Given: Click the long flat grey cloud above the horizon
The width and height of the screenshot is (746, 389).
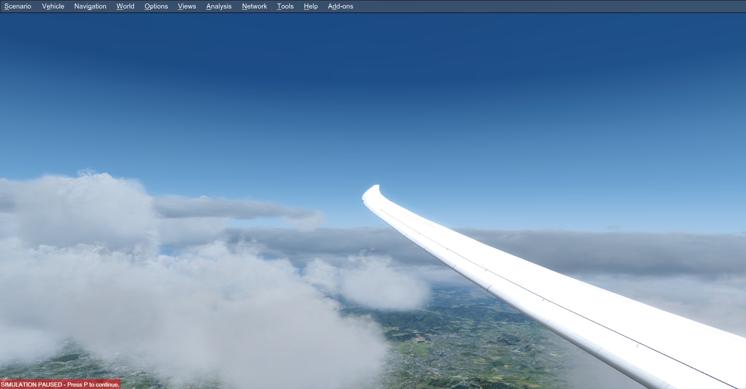Looking at the screenshot, I should 237,208.
